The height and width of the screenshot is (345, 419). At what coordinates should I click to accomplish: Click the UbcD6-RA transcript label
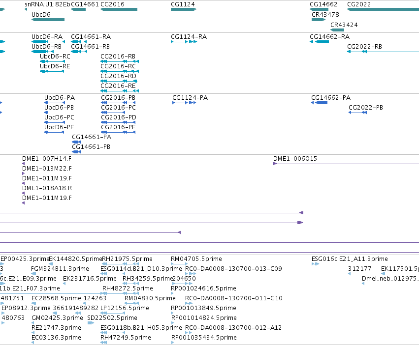47,36
